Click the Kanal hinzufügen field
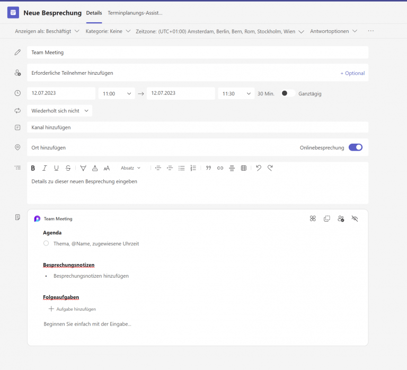The height and width of the screenshot is (370, 407). pyautogui.click(x=198, y=127)
